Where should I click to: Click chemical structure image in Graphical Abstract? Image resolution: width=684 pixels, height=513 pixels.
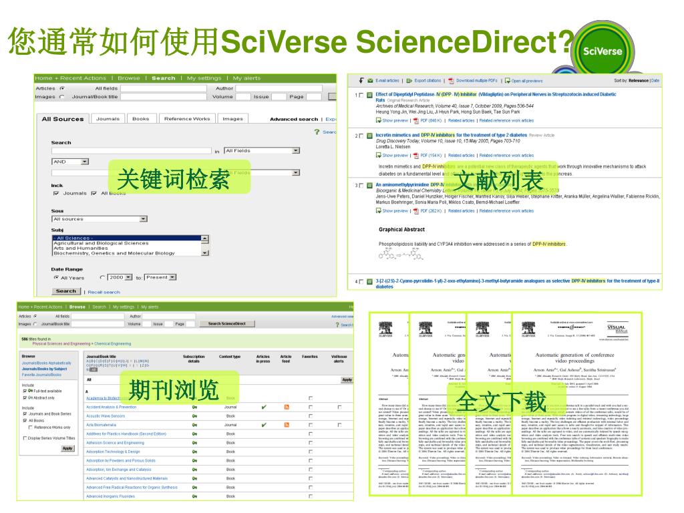pyautogui.click(x=401, y=254)
